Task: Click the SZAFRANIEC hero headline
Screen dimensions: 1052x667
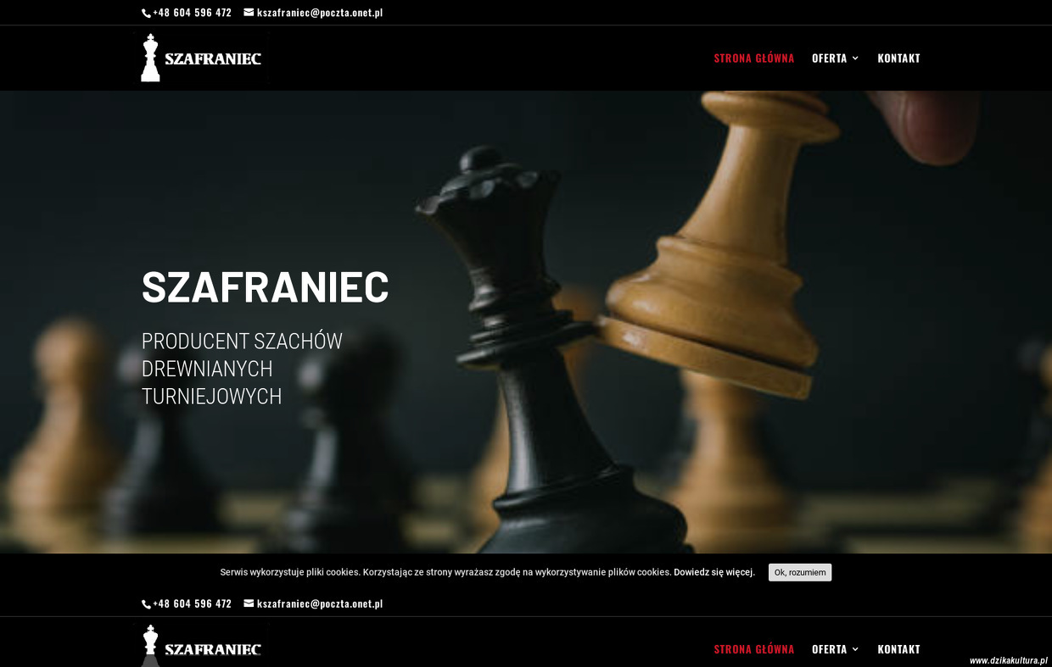Action: pyautogui.click(x=266, y=286)
